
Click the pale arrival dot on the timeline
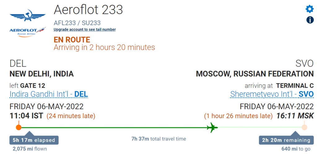coord(304,127)
